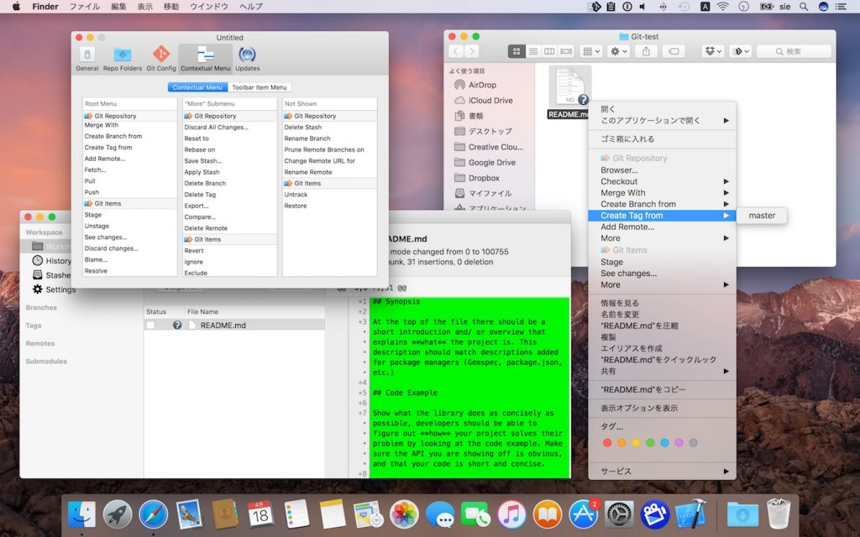Select History in the repository sidebar

coord(52,261)
